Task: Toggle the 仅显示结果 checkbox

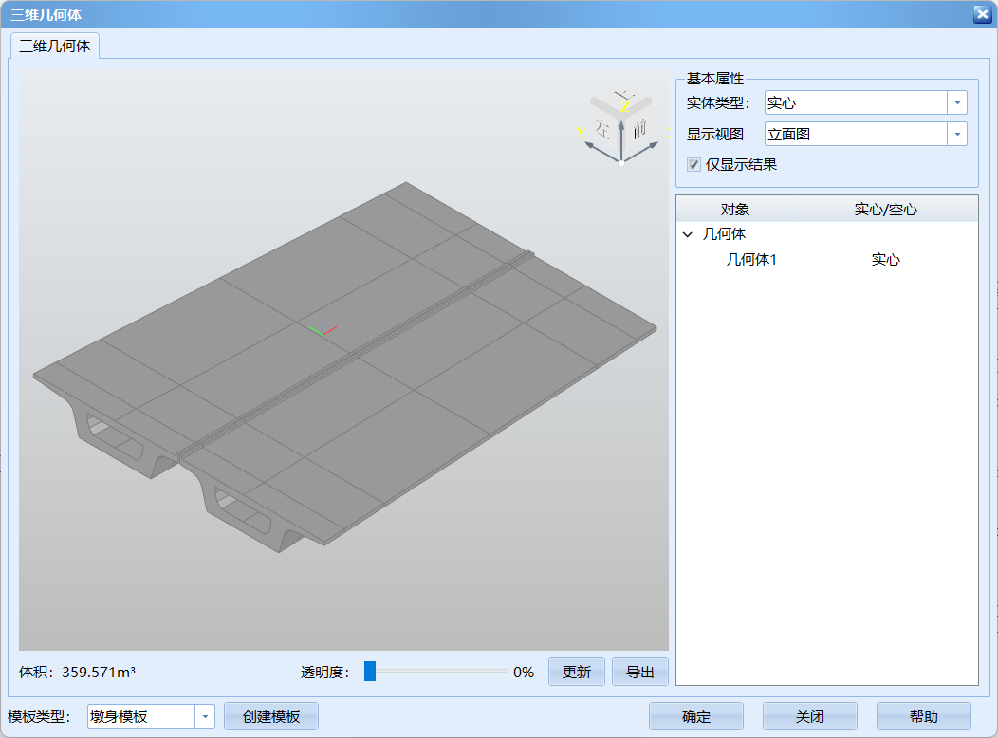Action: pos(693,164)
